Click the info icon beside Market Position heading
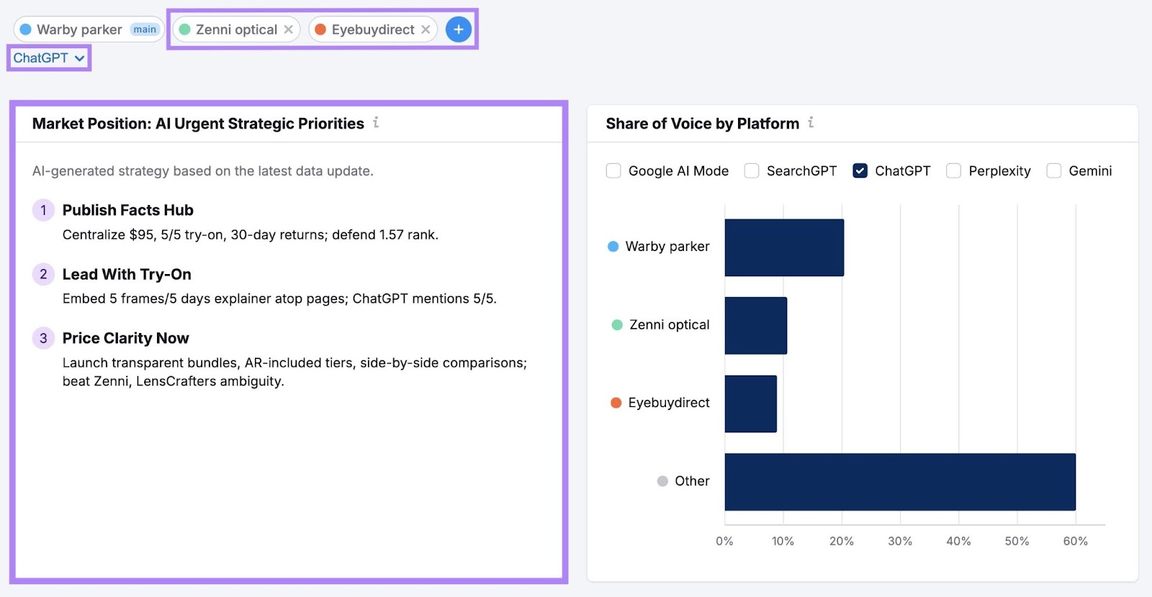1152x597 pixels. tap(375, 123)
